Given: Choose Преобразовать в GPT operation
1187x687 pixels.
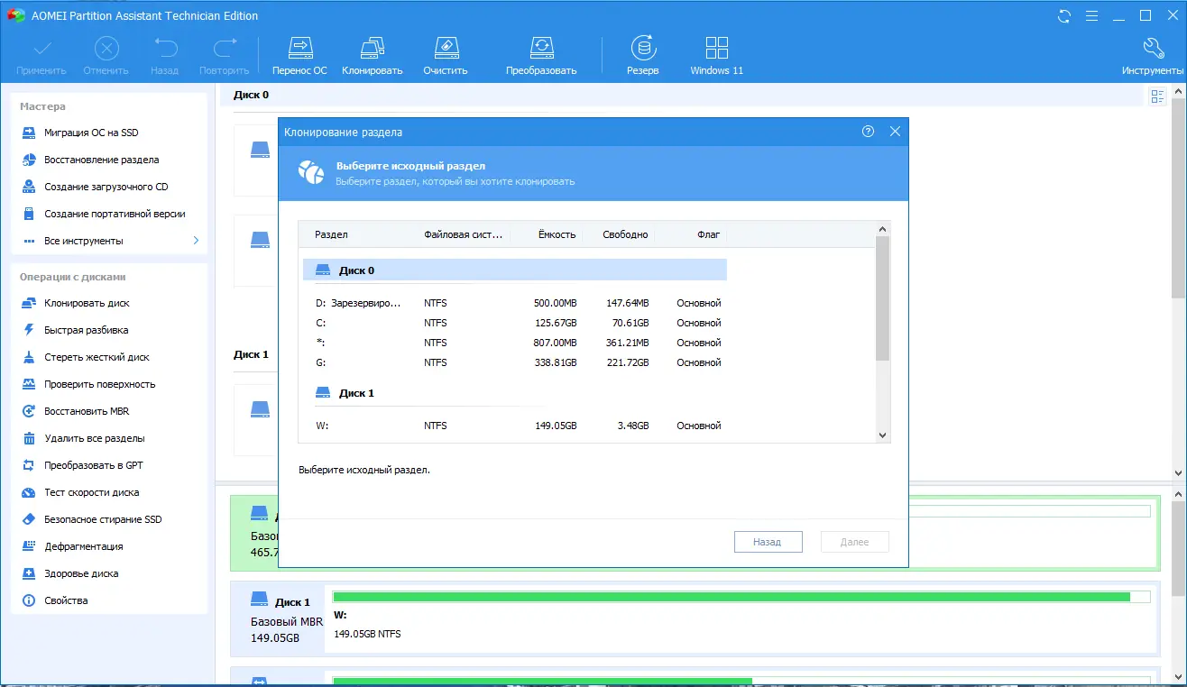Looking at the screenshot, I should click(94, 465).
